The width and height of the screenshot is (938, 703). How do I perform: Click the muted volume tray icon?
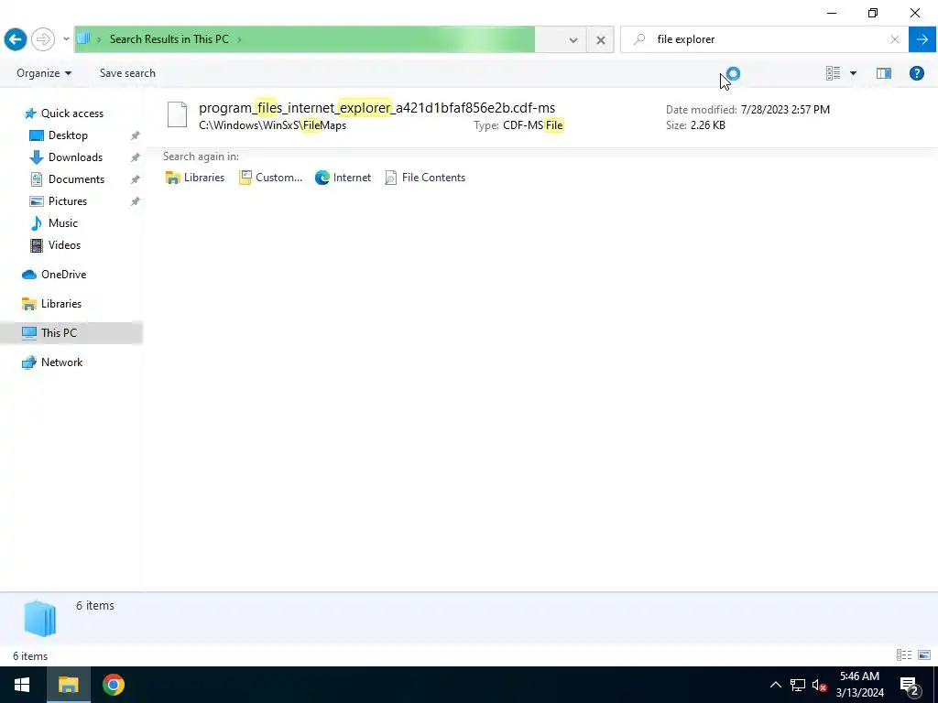click(x=819, y=685)
